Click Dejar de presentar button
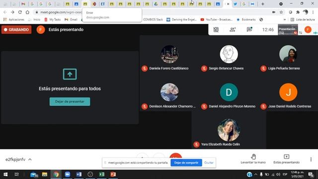This screenshot has height=179, width=318. click(70, 101)
